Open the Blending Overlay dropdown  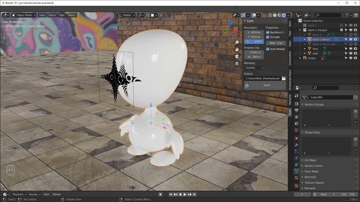(x=254, y=68)
